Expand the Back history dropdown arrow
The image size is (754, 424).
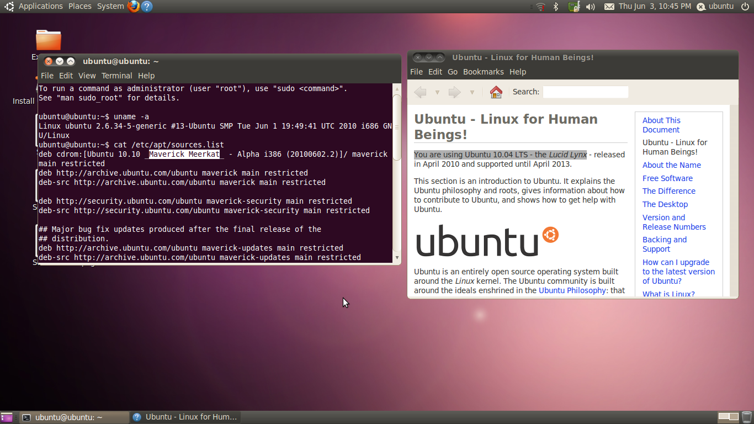437,92
